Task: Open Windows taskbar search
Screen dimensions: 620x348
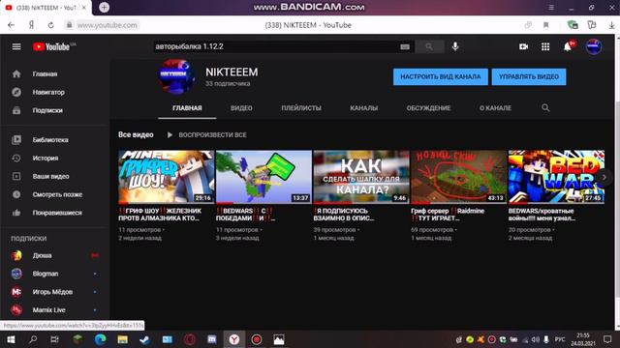Action: coord(33,339)
